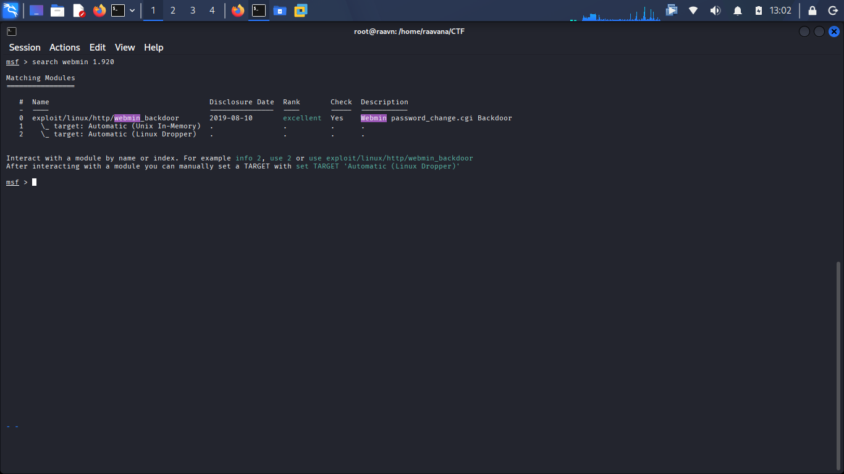Click 'set TARGET' example text

(x=318, y=166)
